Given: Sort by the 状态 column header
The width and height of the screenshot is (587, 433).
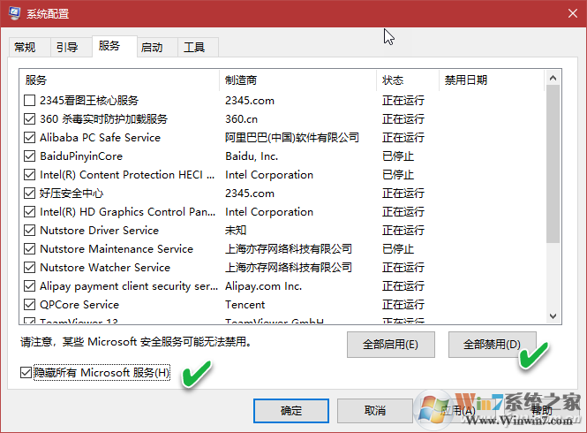Looking at the screenshot, I should pyautogui.click(x=408, y=80).
